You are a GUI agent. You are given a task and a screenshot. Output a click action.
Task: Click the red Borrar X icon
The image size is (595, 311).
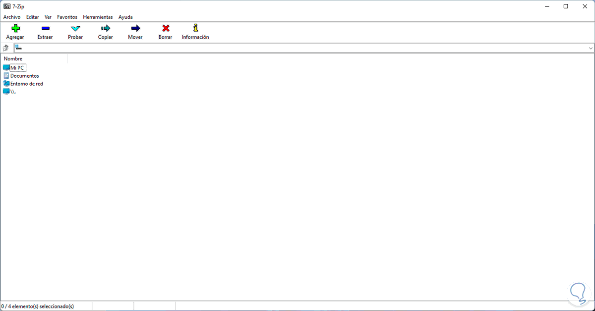(x=166, y=29)
